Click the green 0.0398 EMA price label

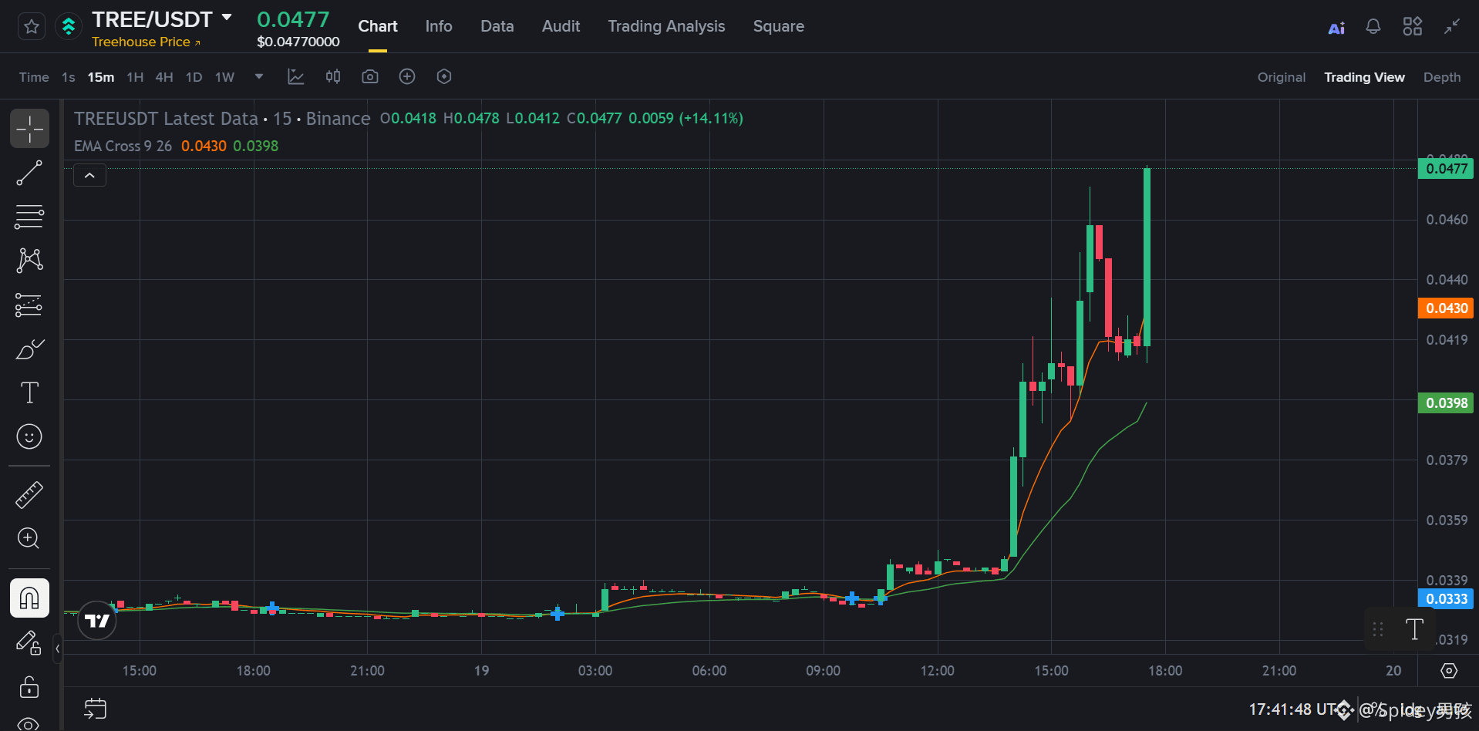point(1446,403)
